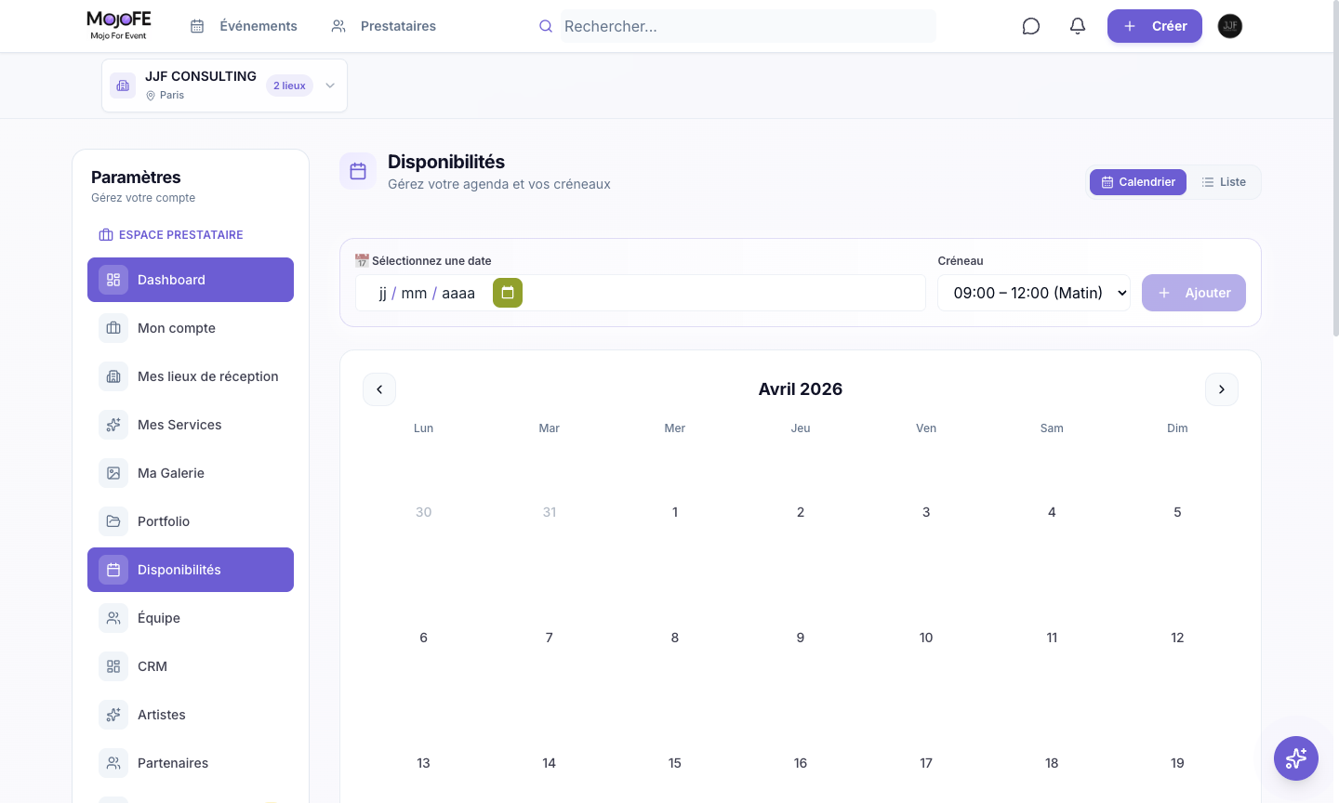The image size is (1339, 803).
Task: Select April 15 on the calendar
Action: [x=675, y=763]
